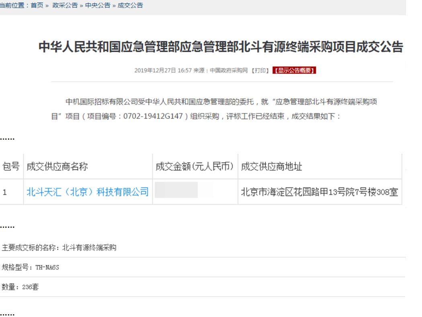Viewport: 422px width, 317px height.
Task: Open the 政采公告 breadcrumb link
Action: point(65,6)
